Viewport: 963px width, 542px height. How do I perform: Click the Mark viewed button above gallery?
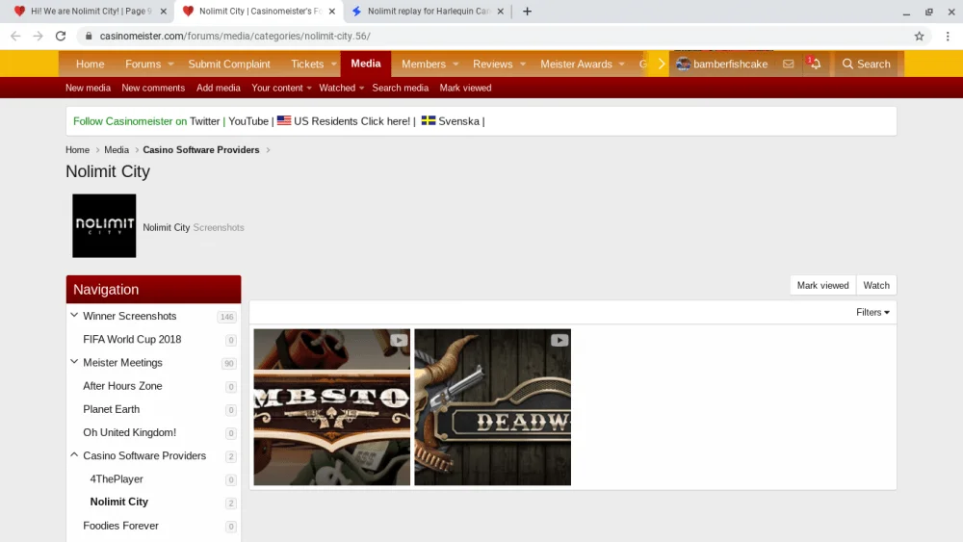click(x=822, y=285)
